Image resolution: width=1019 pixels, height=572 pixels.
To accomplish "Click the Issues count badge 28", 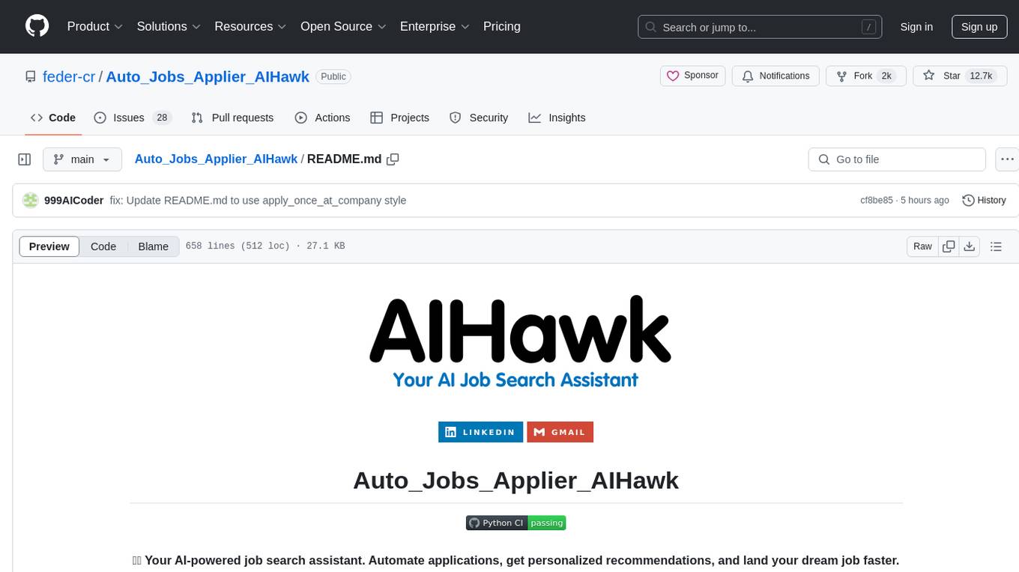I will pyautogui.click(x=162, y=118).
